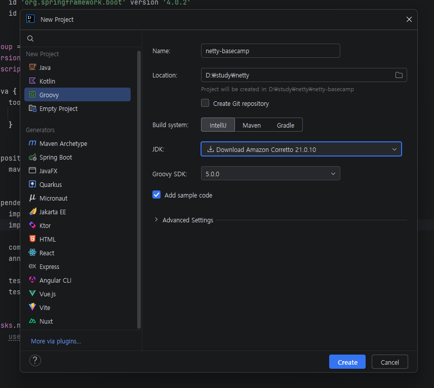This screenshot has width=434, height=388.
Task: Click the Spring Boot leaf icon
Action: (x=32, y=157)
